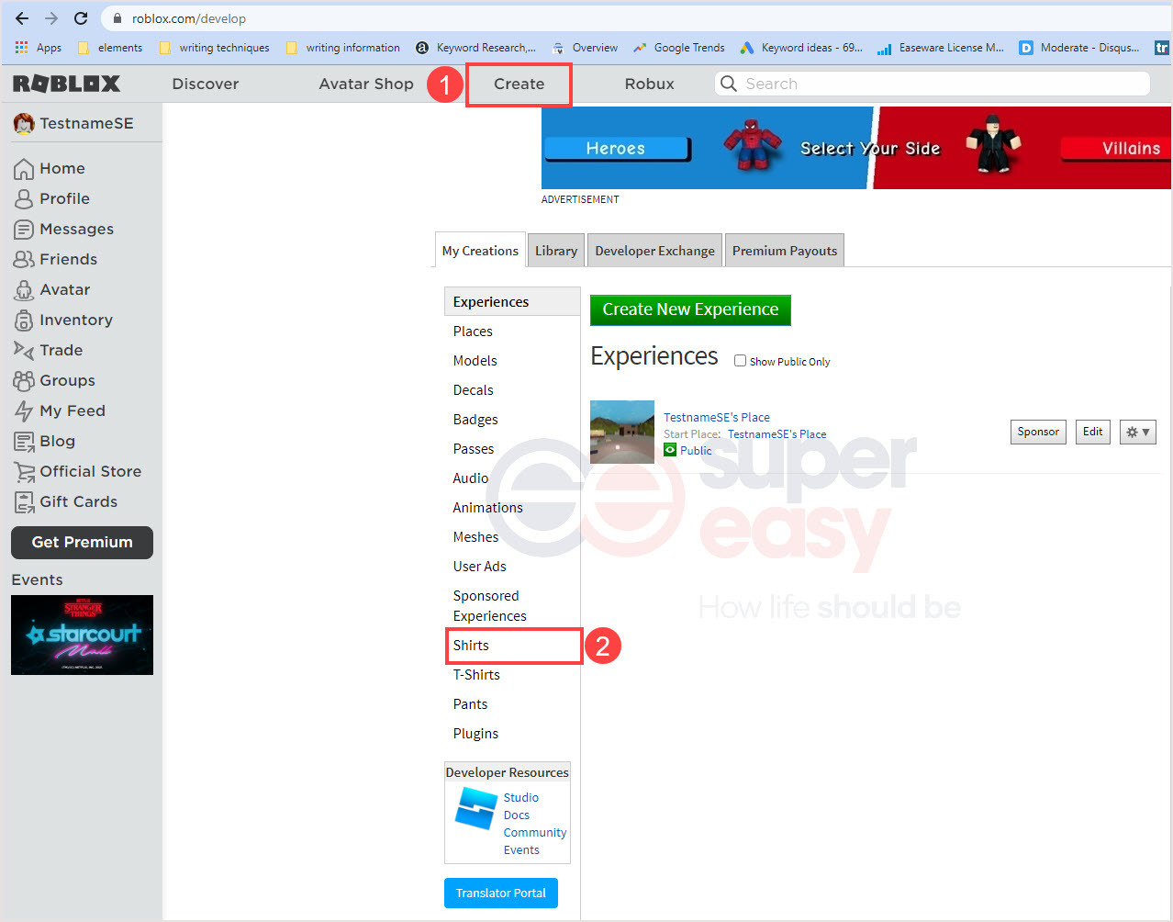Image resolution: width=1173 pixels, height=922 pixels.
Task: Click the Gift Cards icon
Action: (x=24, y=501)
